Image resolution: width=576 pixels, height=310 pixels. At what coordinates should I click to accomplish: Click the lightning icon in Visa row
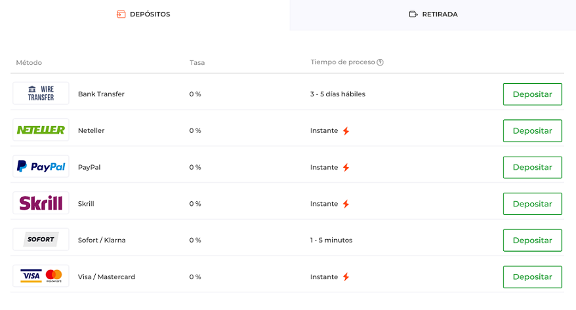tap(346, 277)
